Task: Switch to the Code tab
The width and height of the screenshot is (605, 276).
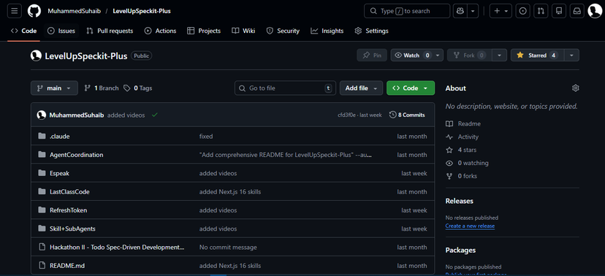Action: point(23,31)
